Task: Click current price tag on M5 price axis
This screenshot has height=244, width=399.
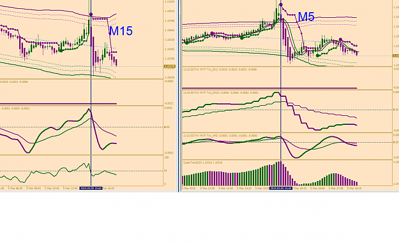Action: pos(396,55)
